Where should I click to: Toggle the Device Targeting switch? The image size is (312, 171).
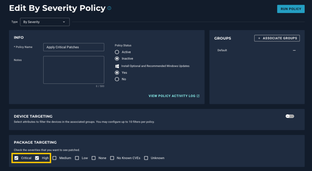coord(290,116)
